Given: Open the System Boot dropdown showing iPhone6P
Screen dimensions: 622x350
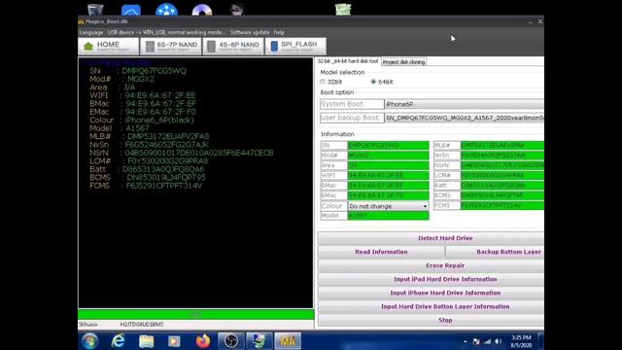Looking at the screenshot, I should (x=465, y=104).
